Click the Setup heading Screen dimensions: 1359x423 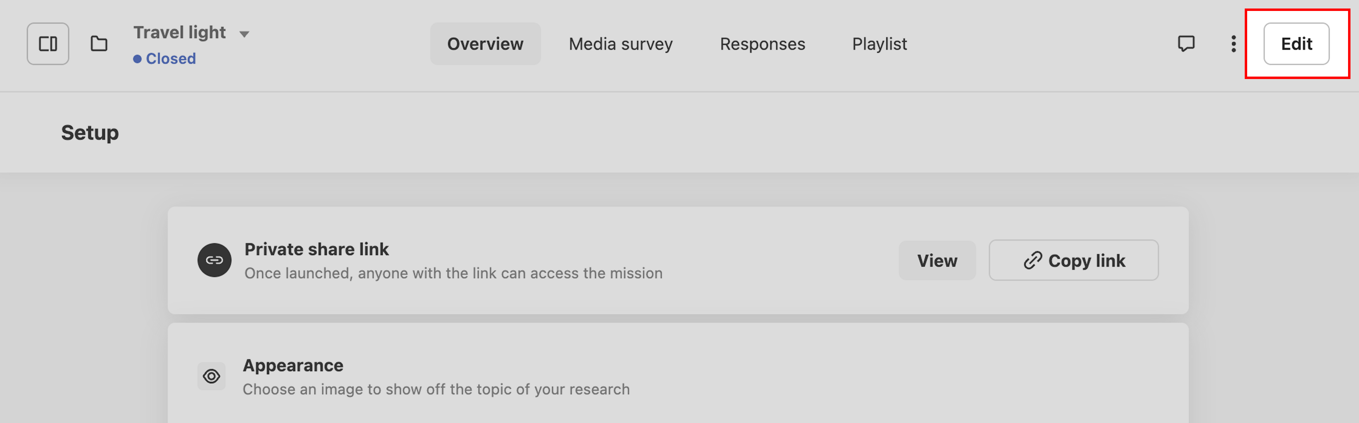(x=90, y=132)
